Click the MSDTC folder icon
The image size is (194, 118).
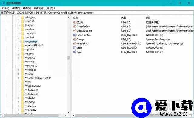[x=22, y=74]
